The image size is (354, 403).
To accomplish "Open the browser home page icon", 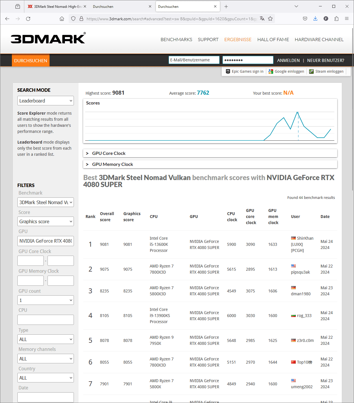I will 62,19.
